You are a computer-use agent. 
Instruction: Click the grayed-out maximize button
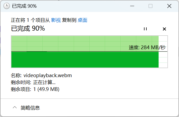click(150, 6)
